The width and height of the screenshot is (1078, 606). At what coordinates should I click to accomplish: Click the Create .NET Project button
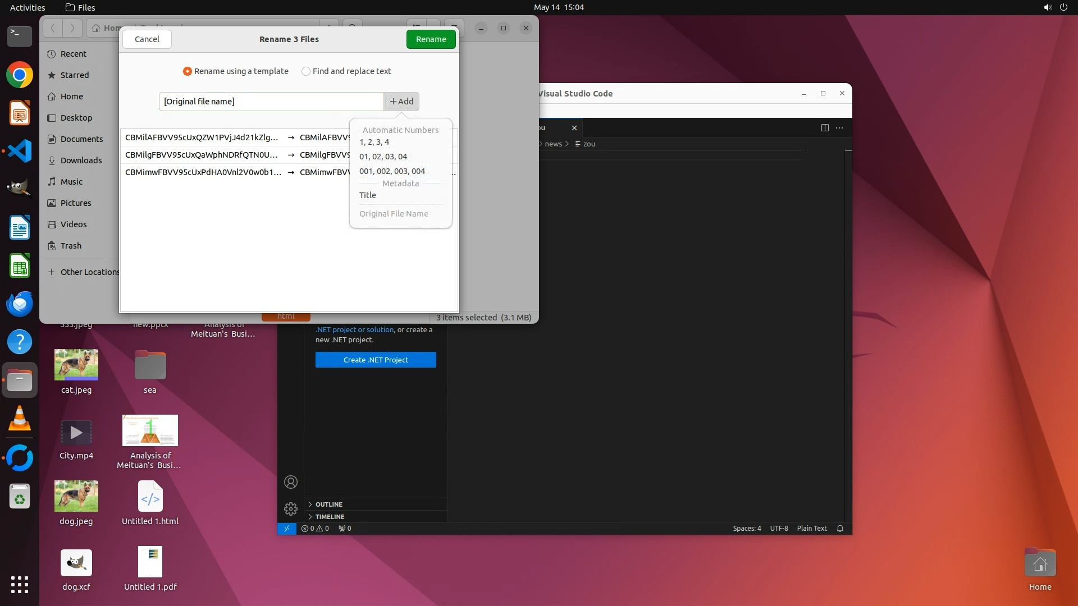tap(376, 360)
